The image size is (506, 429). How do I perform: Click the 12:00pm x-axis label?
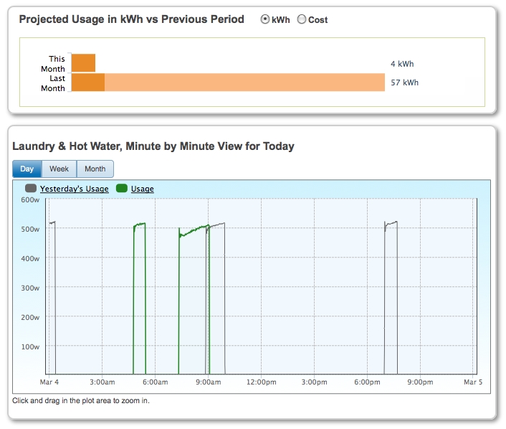[x=261, y=382]
